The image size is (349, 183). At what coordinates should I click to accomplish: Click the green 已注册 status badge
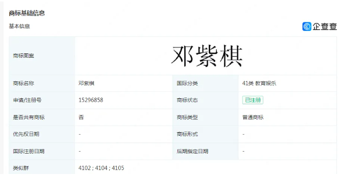click(x=253, y=100)
